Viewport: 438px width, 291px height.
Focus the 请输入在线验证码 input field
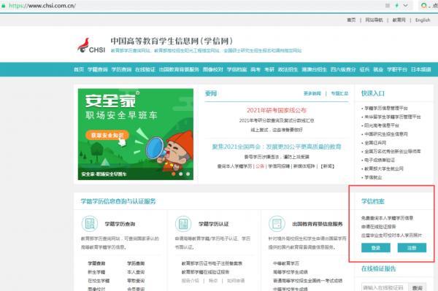tap(385, 287)
